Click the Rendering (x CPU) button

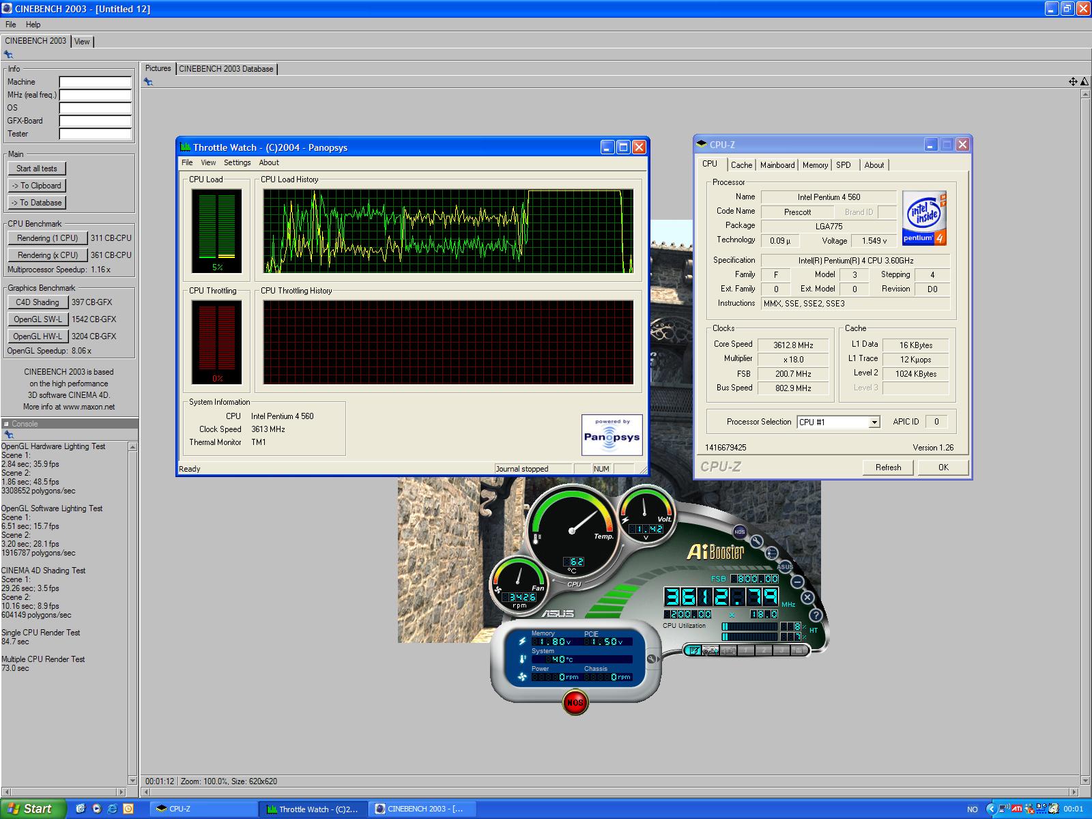point(48,255)
